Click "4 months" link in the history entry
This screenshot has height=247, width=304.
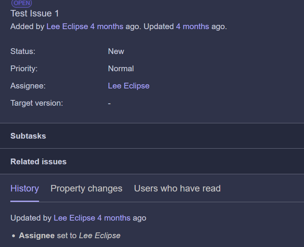tap(114, 218)
